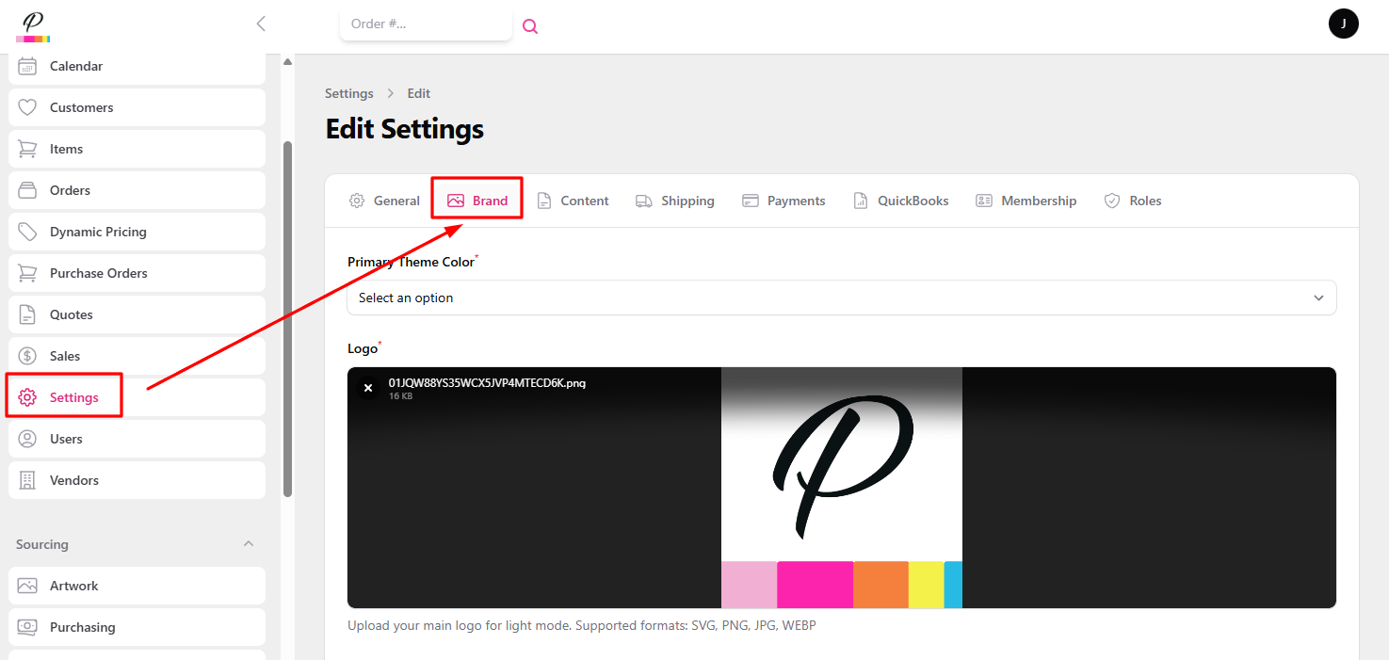Open Purchase Orders via its cart icon
Screen dimensions: 1389x660
click(x=28, y=272)
